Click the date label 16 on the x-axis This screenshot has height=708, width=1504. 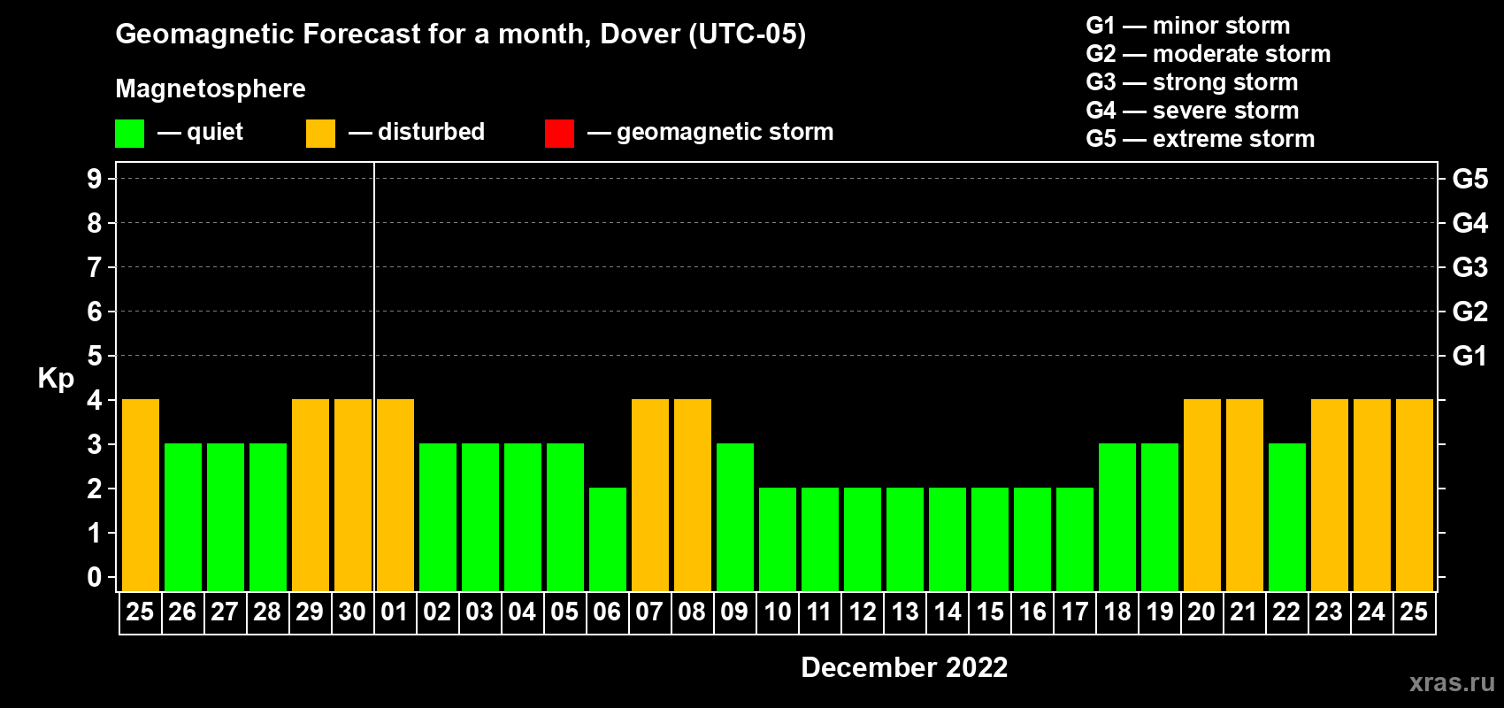(1032, 612)
